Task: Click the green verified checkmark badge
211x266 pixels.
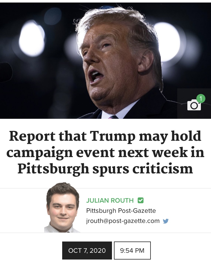Action: 140,200
